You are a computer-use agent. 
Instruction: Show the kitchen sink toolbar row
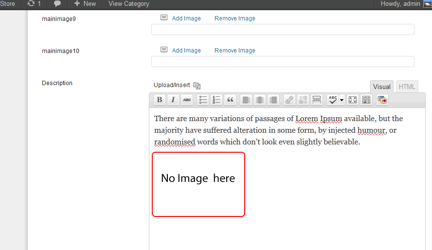click(x=366, y=100)
